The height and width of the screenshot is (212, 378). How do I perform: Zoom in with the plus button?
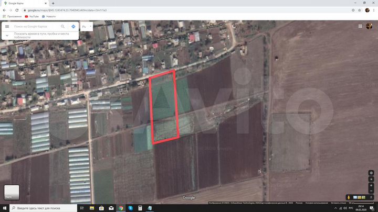tap(371, 185)
